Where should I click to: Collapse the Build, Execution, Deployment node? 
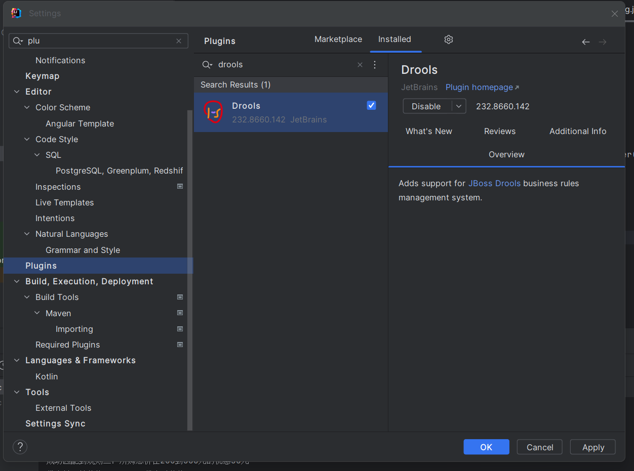click(17, 281)
